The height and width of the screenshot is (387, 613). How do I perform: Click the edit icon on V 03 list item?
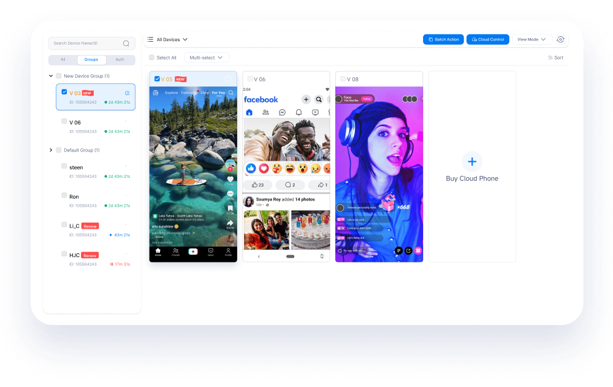[127, 93]
